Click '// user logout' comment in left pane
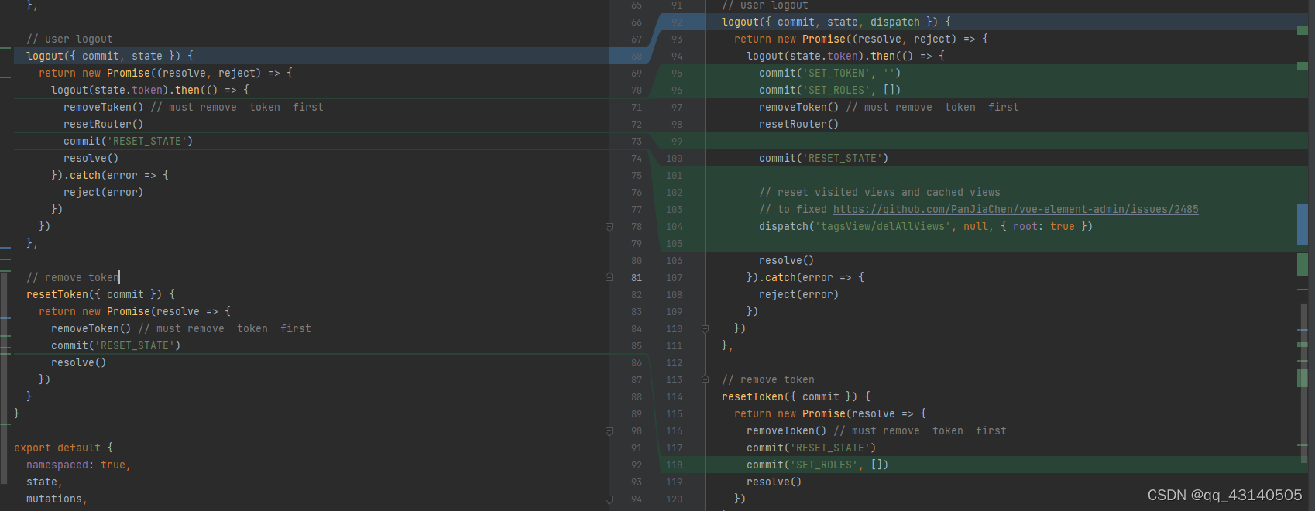 pyautogui.click(x=70, y=39)
